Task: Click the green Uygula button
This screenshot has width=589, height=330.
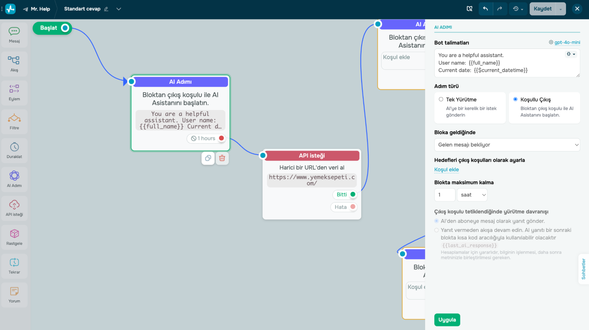Action: point(447,320)
